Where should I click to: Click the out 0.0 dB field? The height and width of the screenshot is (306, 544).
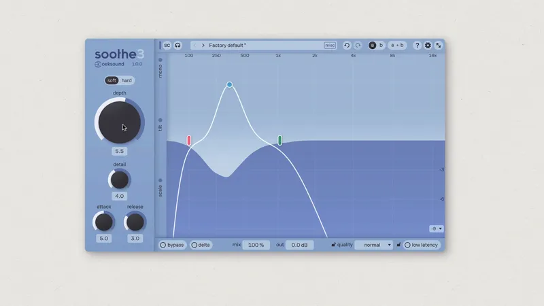(299, 245)
